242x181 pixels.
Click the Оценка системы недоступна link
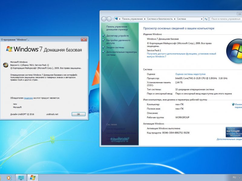(190, 74)
